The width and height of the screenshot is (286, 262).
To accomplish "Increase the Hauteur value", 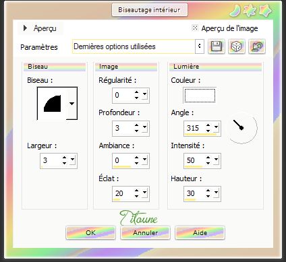I will click(208, 191).
